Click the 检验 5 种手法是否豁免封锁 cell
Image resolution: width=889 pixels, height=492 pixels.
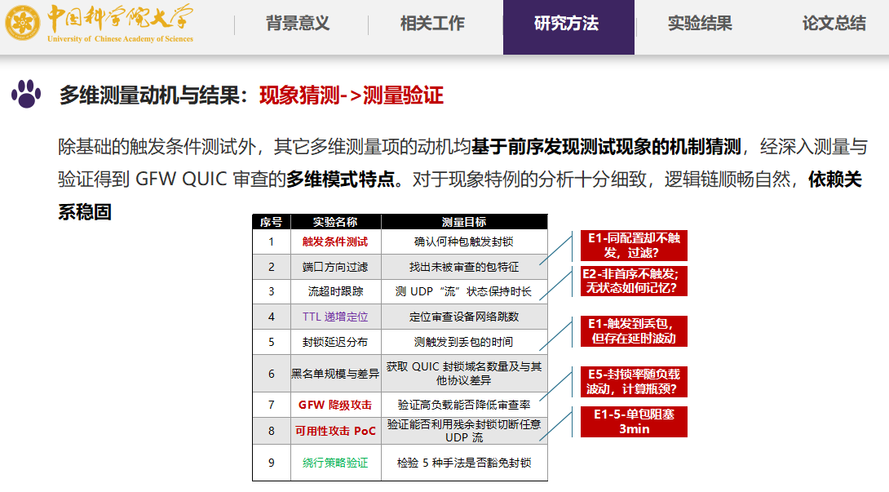464,463
